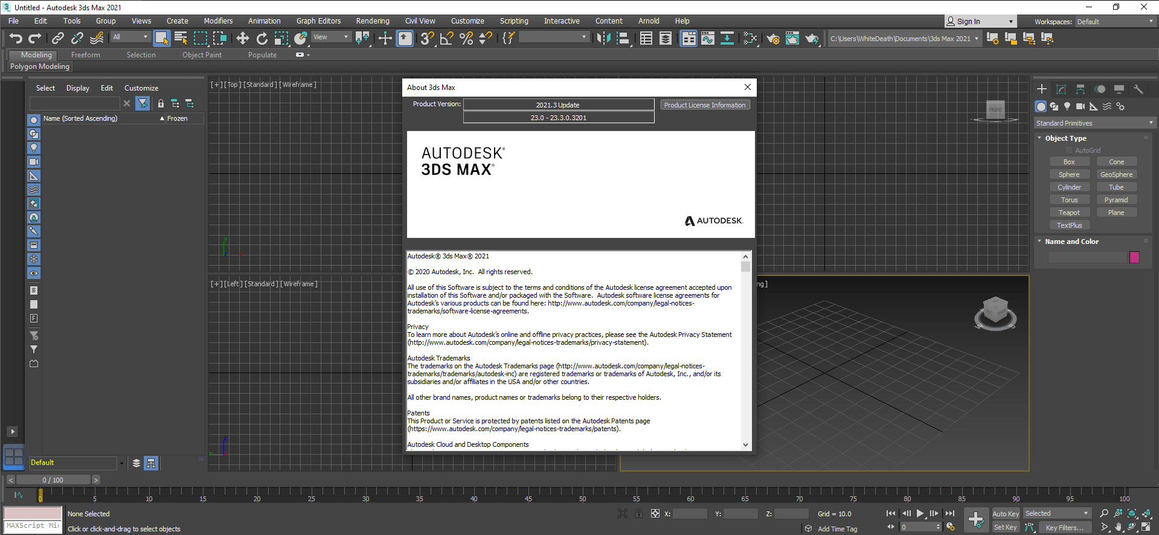Select the Select and Link tool
This screenshot has height=535, width=1159.
click(58, 39)
